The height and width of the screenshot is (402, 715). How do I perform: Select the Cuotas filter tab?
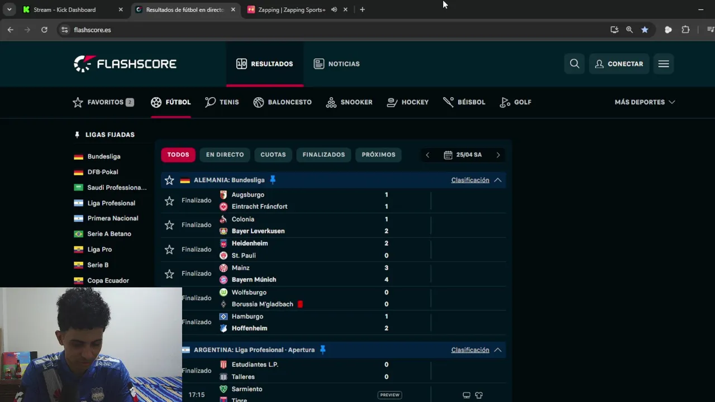point(273,155)
